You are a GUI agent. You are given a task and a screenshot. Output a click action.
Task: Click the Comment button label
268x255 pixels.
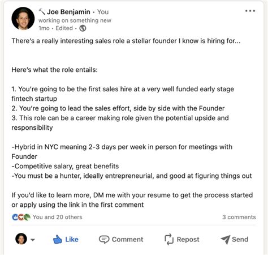coord(128,240)
